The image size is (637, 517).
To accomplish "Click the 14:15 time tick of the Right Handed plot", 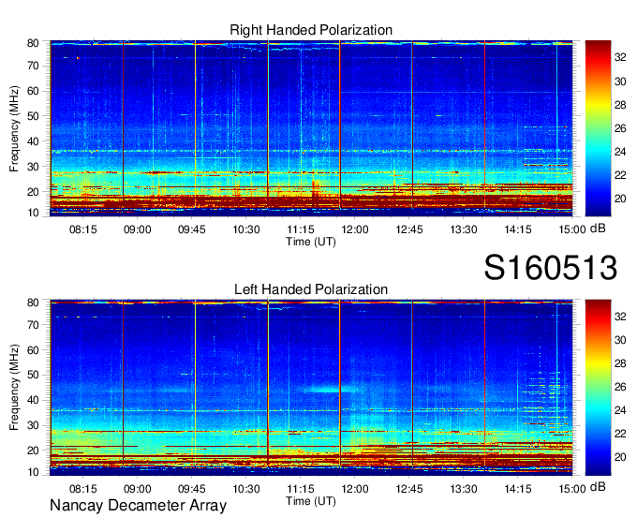I will pos(518,229).
